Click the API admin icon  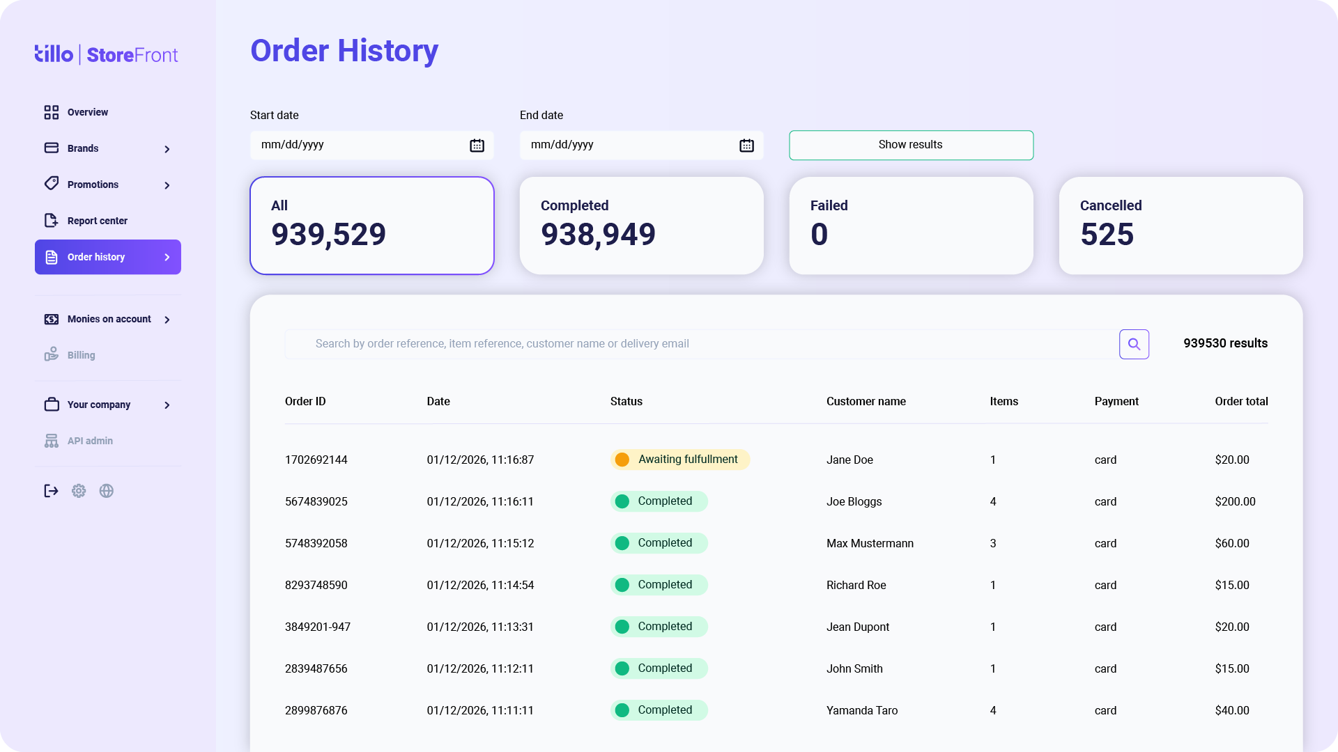52,440
